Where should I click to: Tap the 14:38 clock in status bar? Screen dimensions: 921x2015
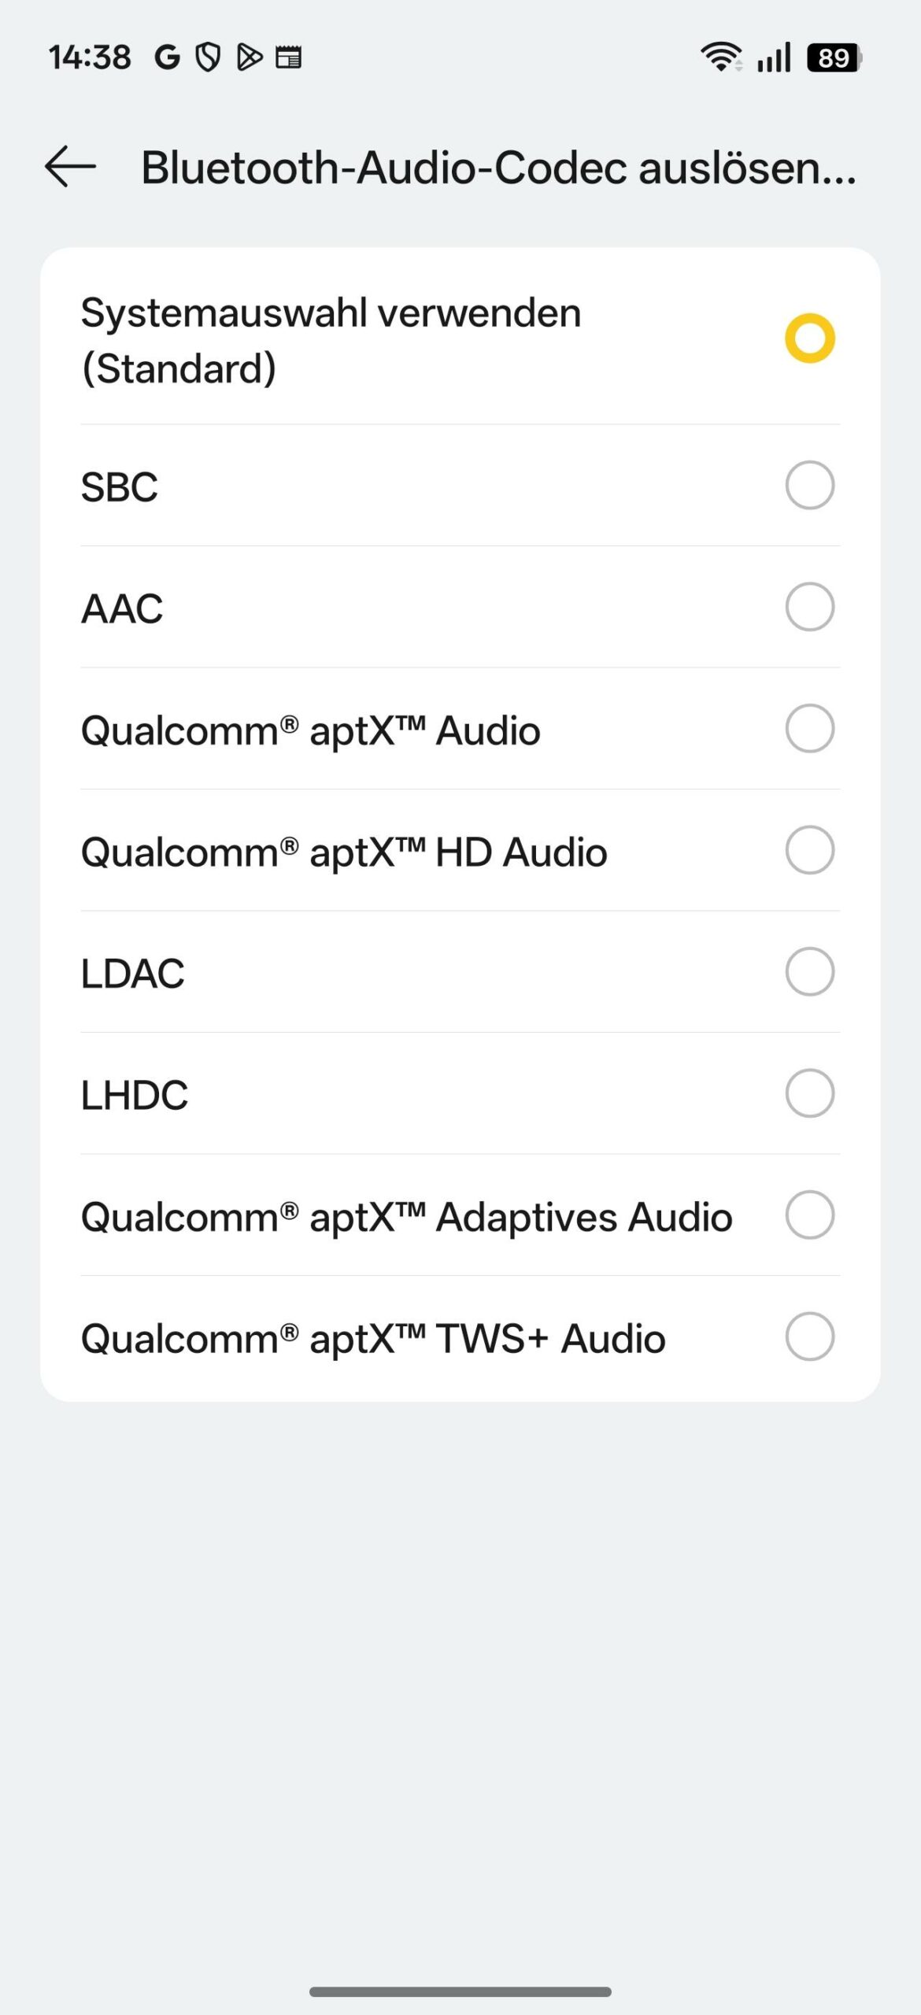click(90, 57)
